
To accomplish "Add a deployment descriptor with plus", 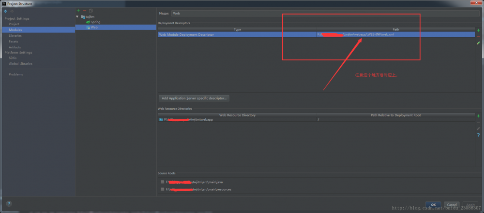I will tap(478, 30).
